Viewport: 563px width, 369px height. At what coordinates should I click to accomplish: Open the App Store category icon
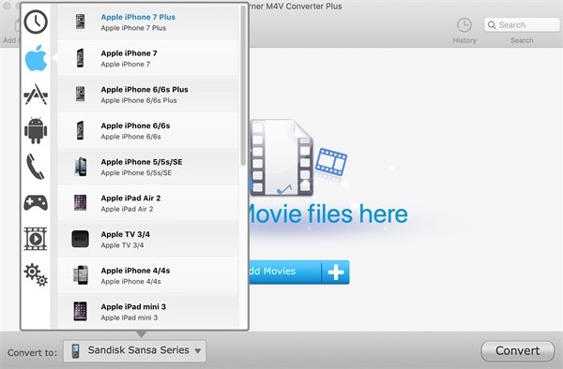[36, 95]
